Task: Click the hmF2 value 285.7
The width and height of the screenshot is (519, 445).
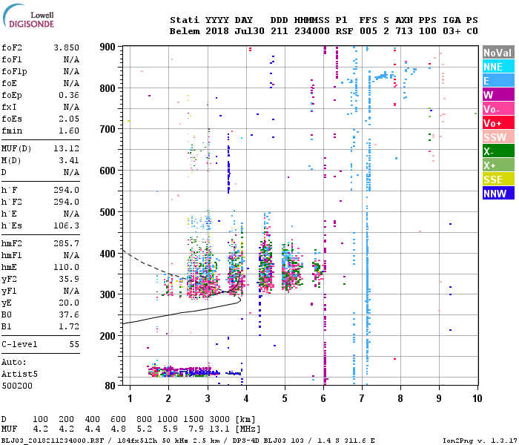Action: 66,244
